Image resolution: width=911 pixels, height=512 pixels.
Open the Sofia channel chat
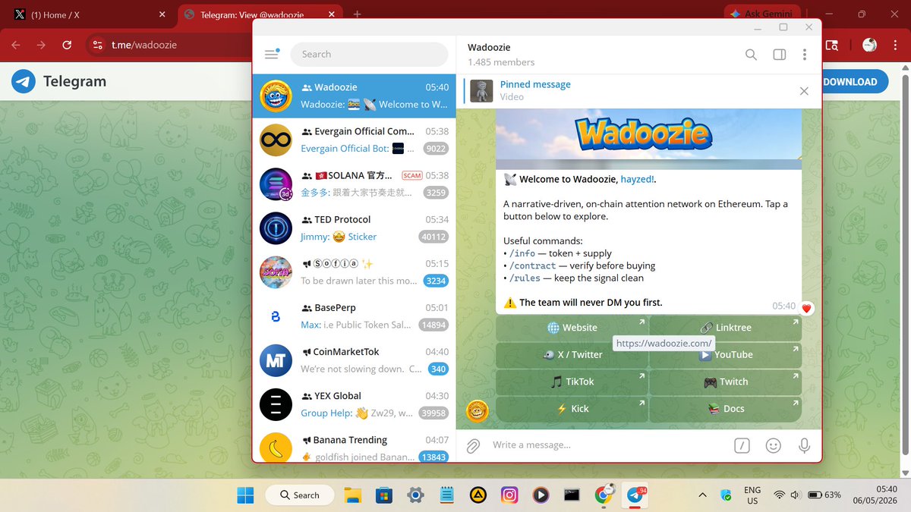click(355, 272)
